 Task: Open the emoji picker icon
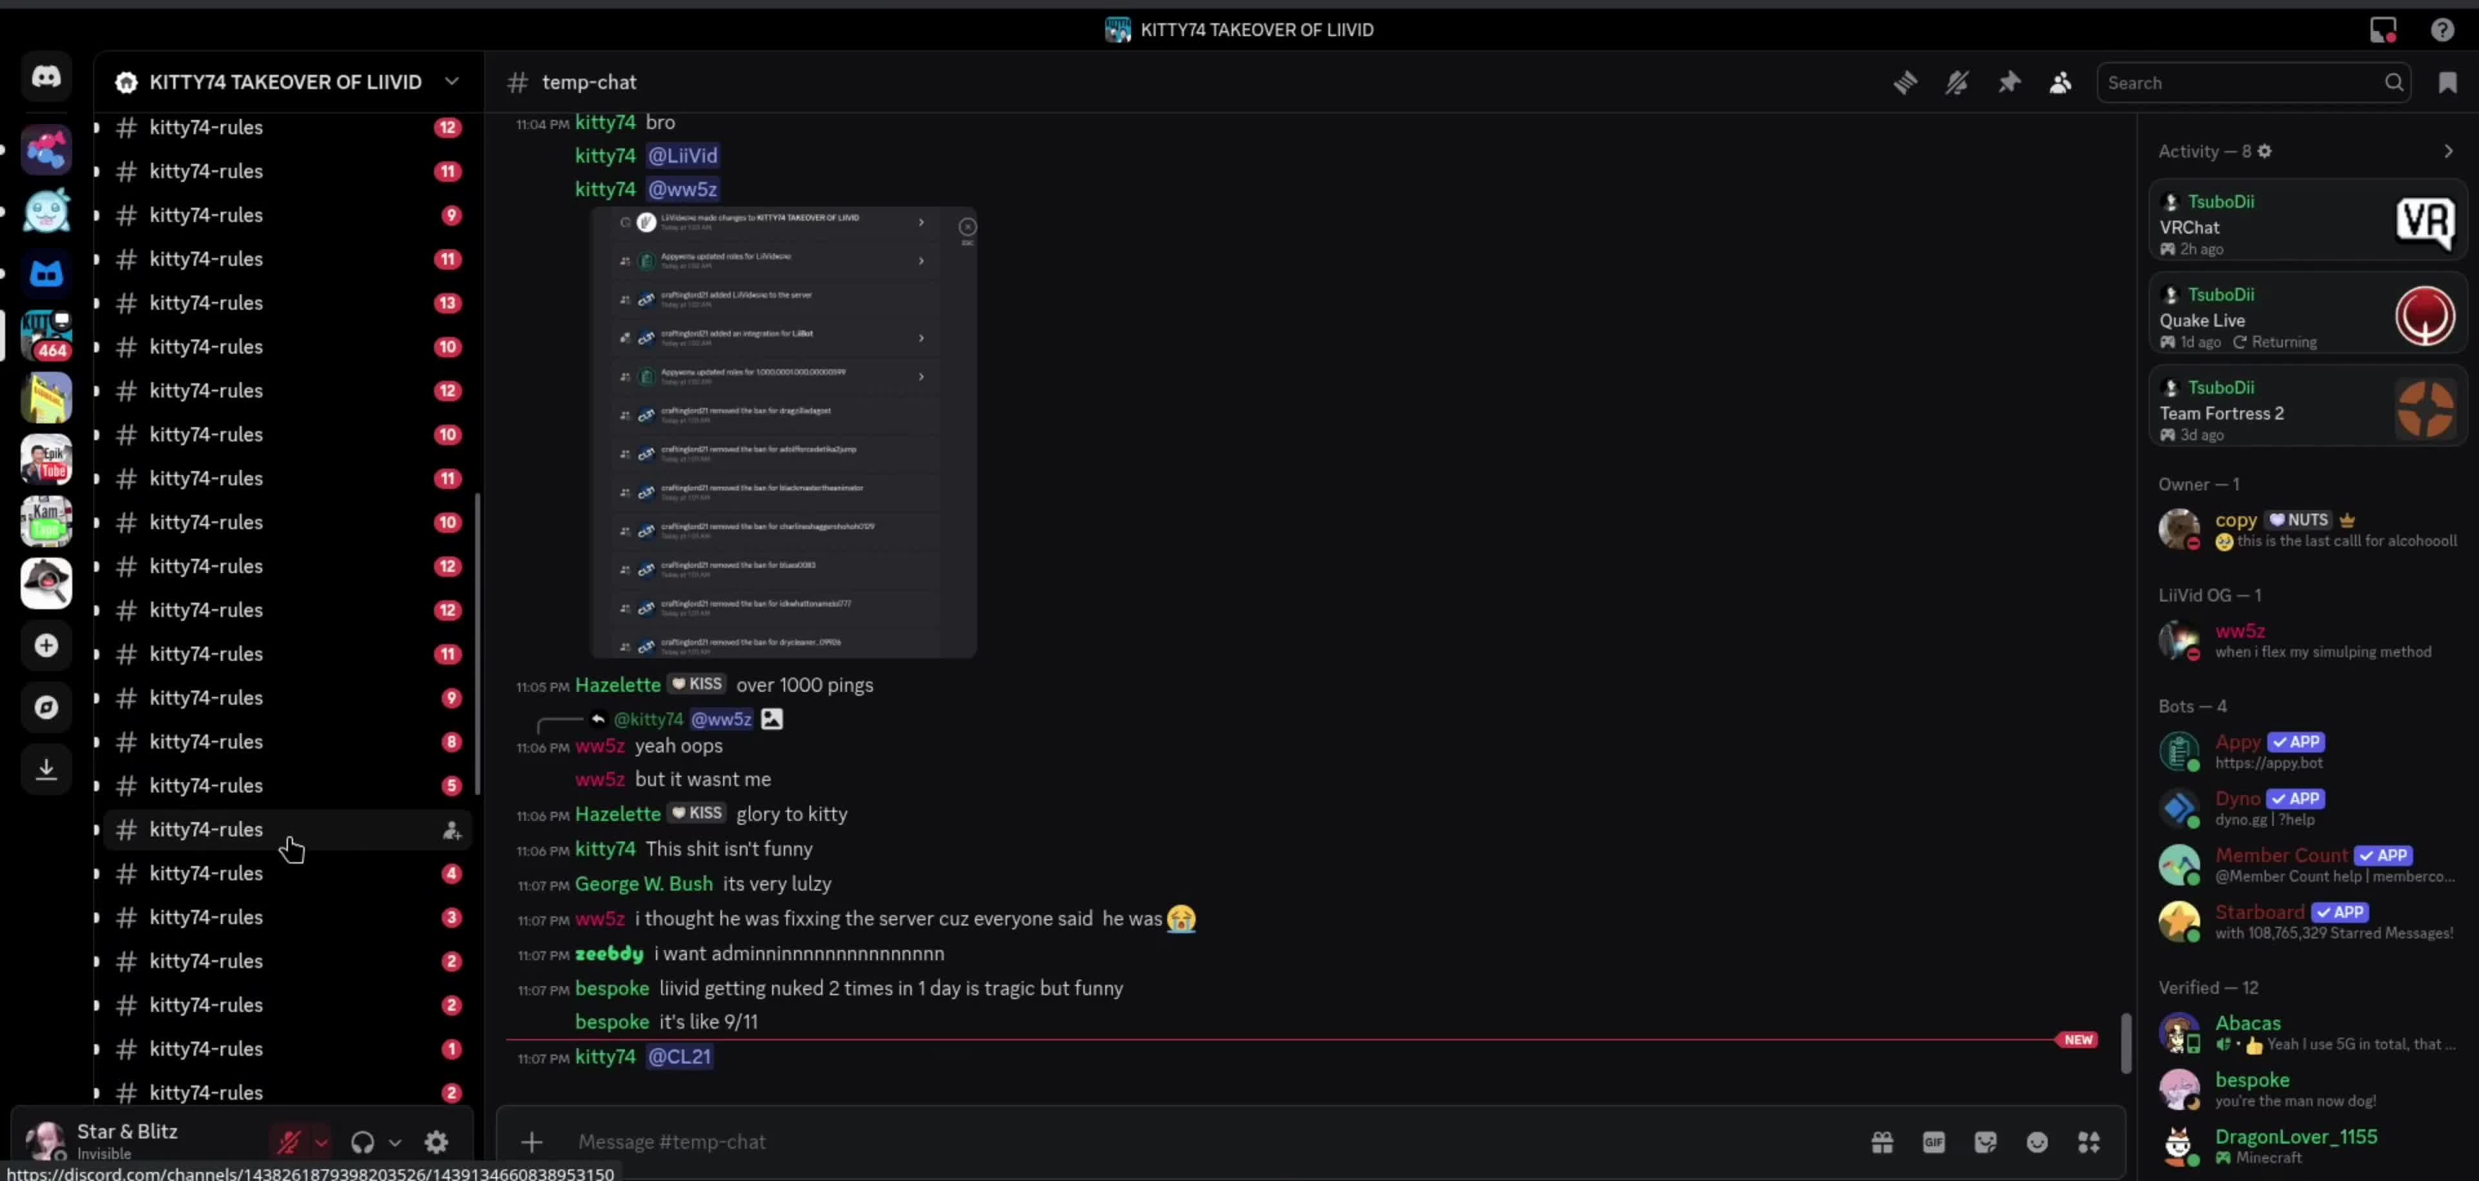tap(2037, 1142)
